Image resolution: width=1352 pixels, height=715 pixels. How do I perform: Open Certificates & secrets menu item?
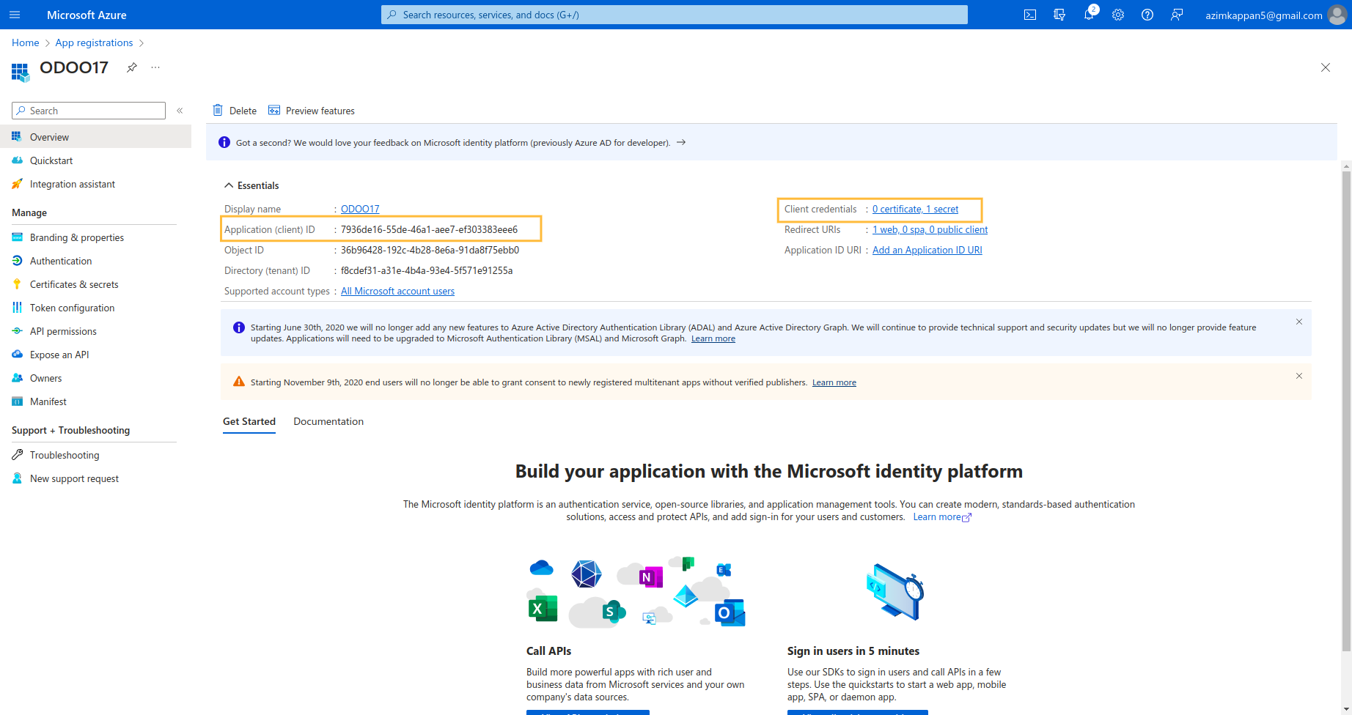(x=74, y=284)
